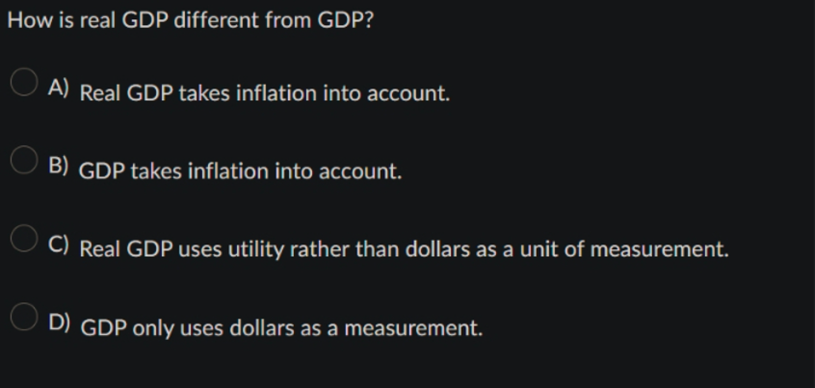The width and height of the screenshot is (815, 388).
Task: Click the 'C)' letter label
Action: pyautogui.click(x=58, y=245)
